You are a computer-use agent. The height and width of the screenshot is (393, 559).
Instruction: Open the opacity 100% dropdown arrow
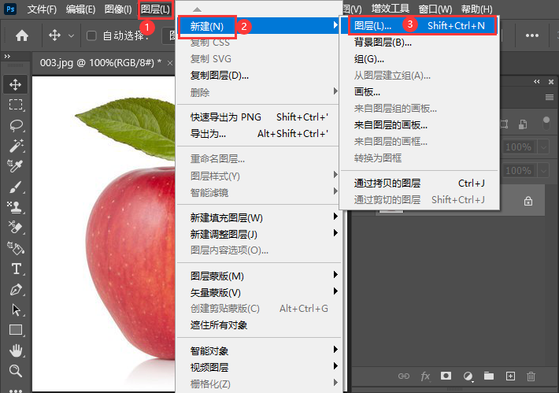pos(543,147)
